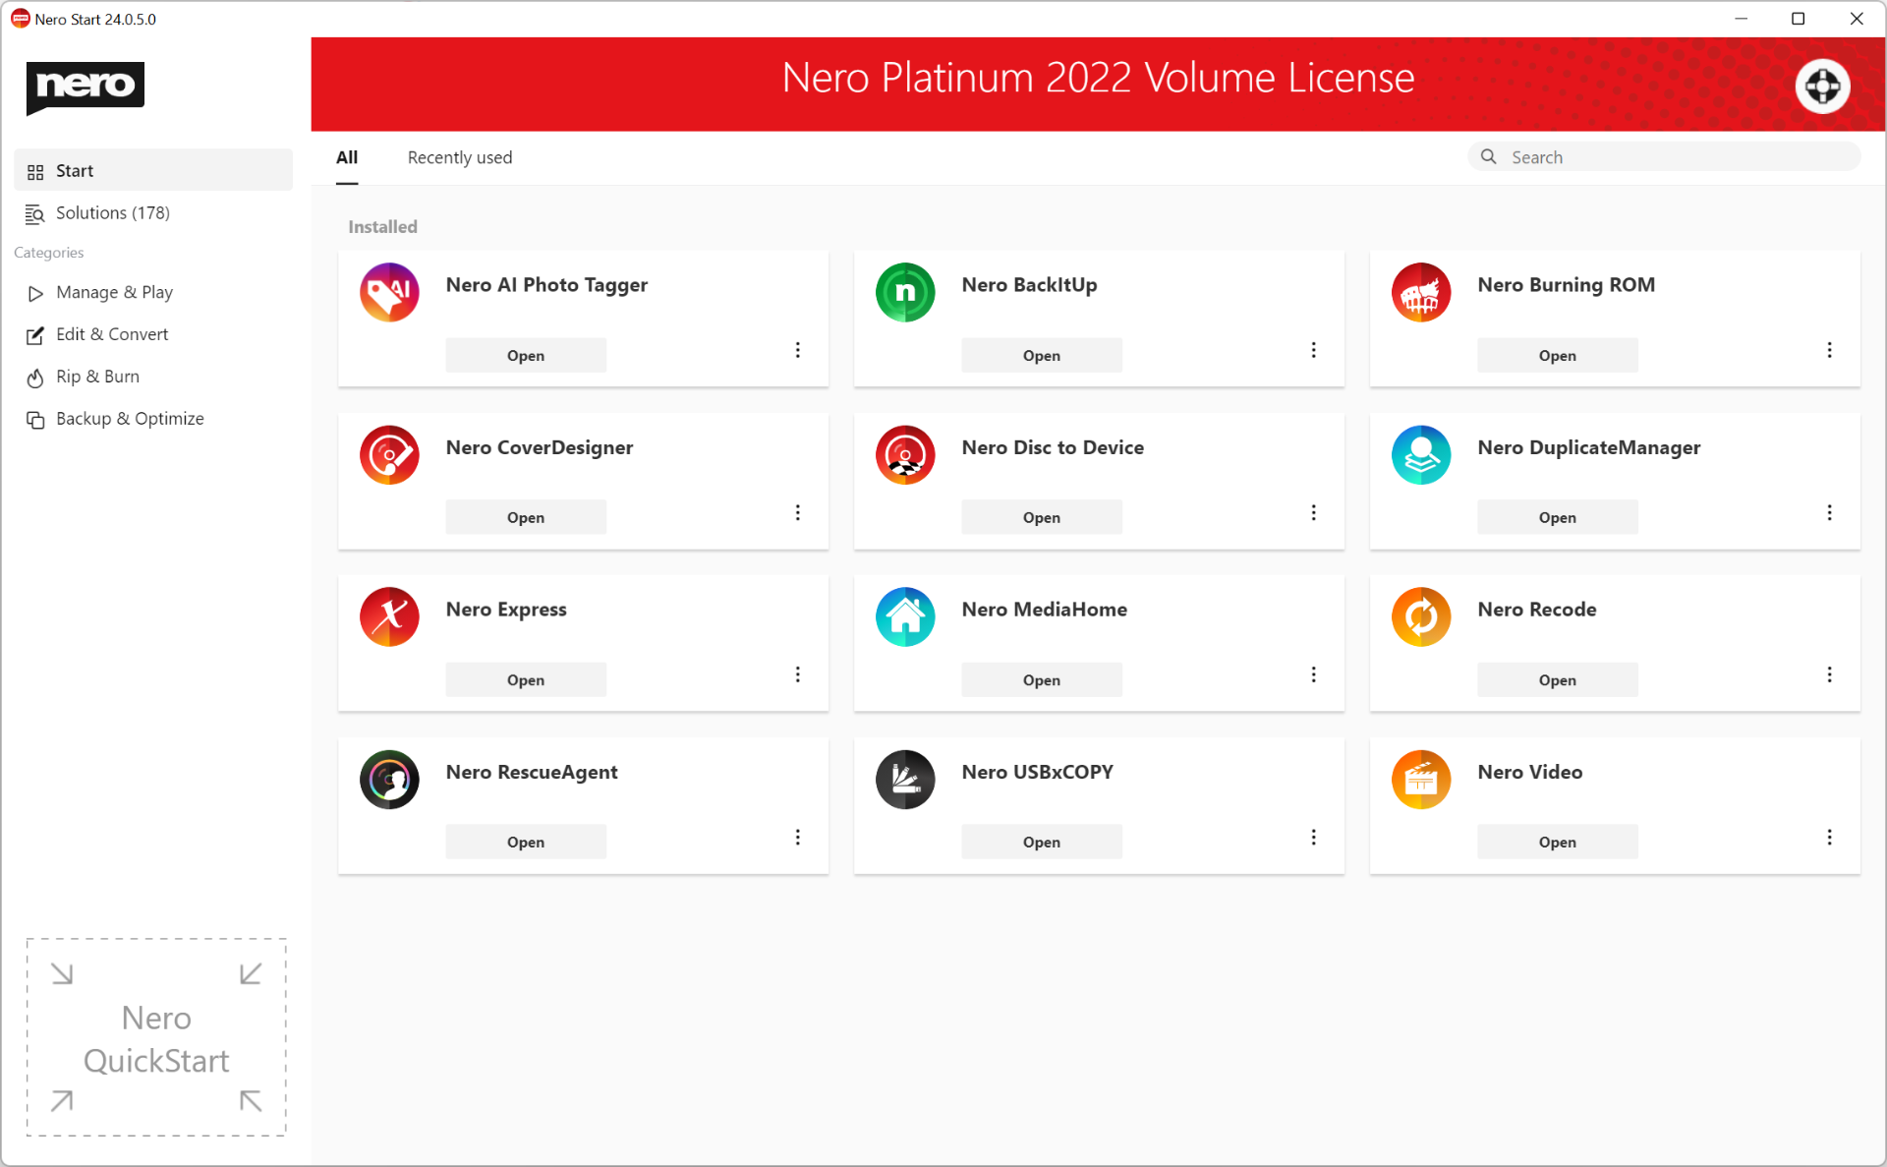Open the options menu for Nero Video
Viewport: 1887px width, 1167px height.
[1829, 837]
